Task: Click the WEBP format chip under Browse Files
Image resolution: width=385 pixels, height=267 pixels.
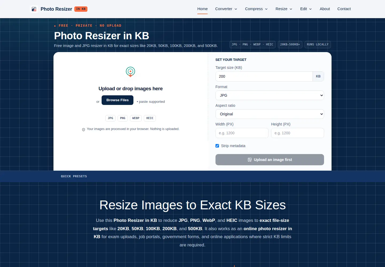Action: [136, 118]
